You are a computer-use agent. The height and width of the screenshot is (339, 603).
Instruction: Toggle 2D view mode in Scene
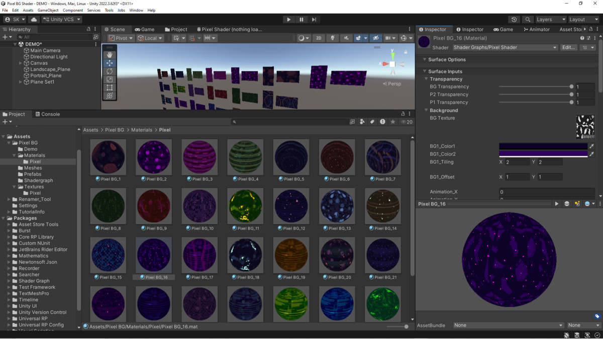(319, 38)
